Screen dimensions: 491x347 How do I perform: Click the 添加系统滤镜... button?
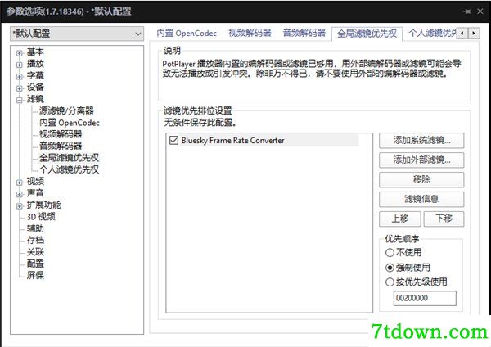pyautogui.click(x=421, y=141)
